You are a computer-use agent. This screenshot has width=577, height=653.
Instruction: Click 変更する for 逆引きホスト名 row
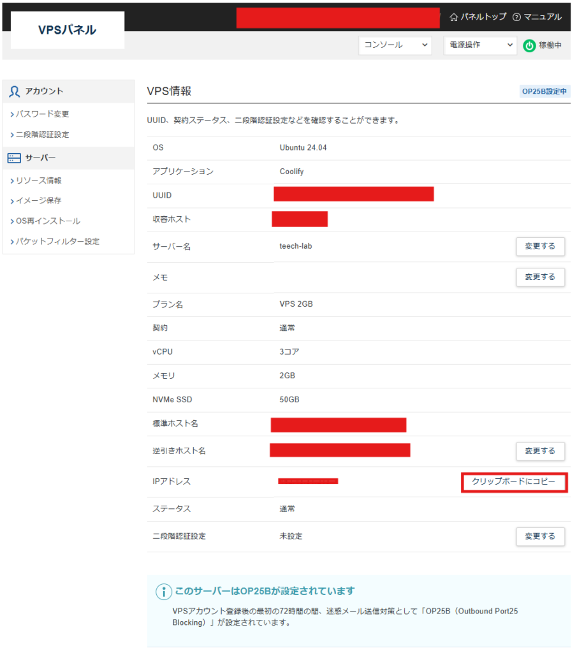[x=541, y=451]
